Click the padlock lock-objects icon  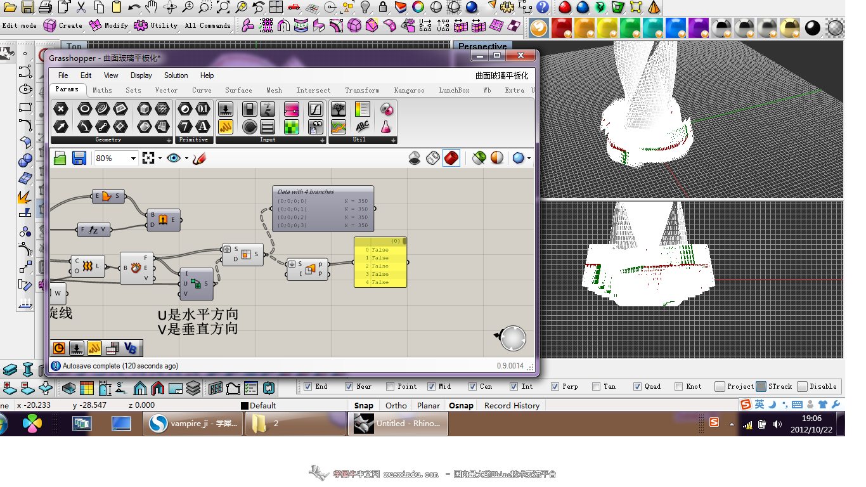(x=383, y=8)
